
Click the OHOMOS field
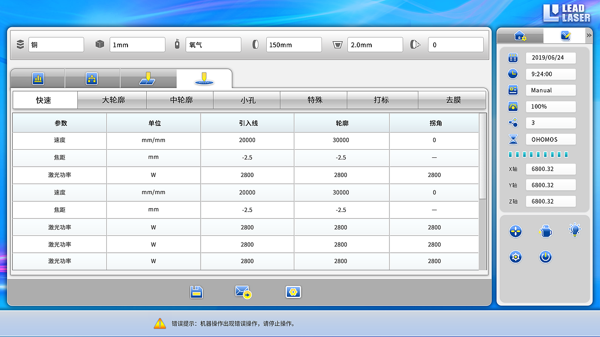point(551,139)
